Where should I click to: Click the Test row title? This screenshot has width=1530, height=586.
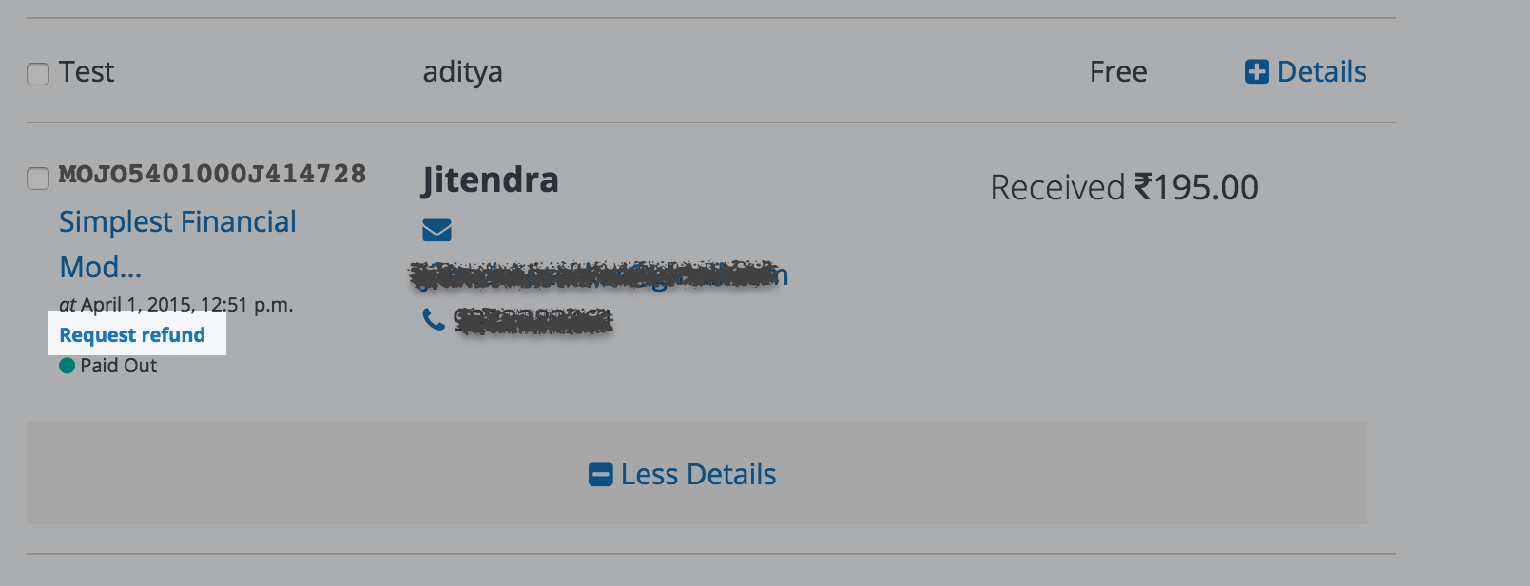point(87,72)
